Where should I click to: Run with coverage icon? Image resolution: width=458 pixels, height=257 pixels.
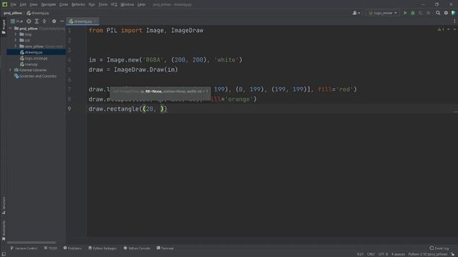[421, 13]
